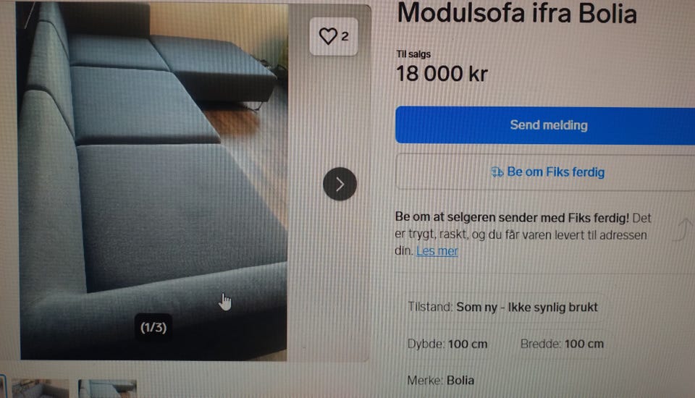Click the Merke: Bolia brand detail
Viewport: 695px width, 398px height.
(x=441, y=381)
